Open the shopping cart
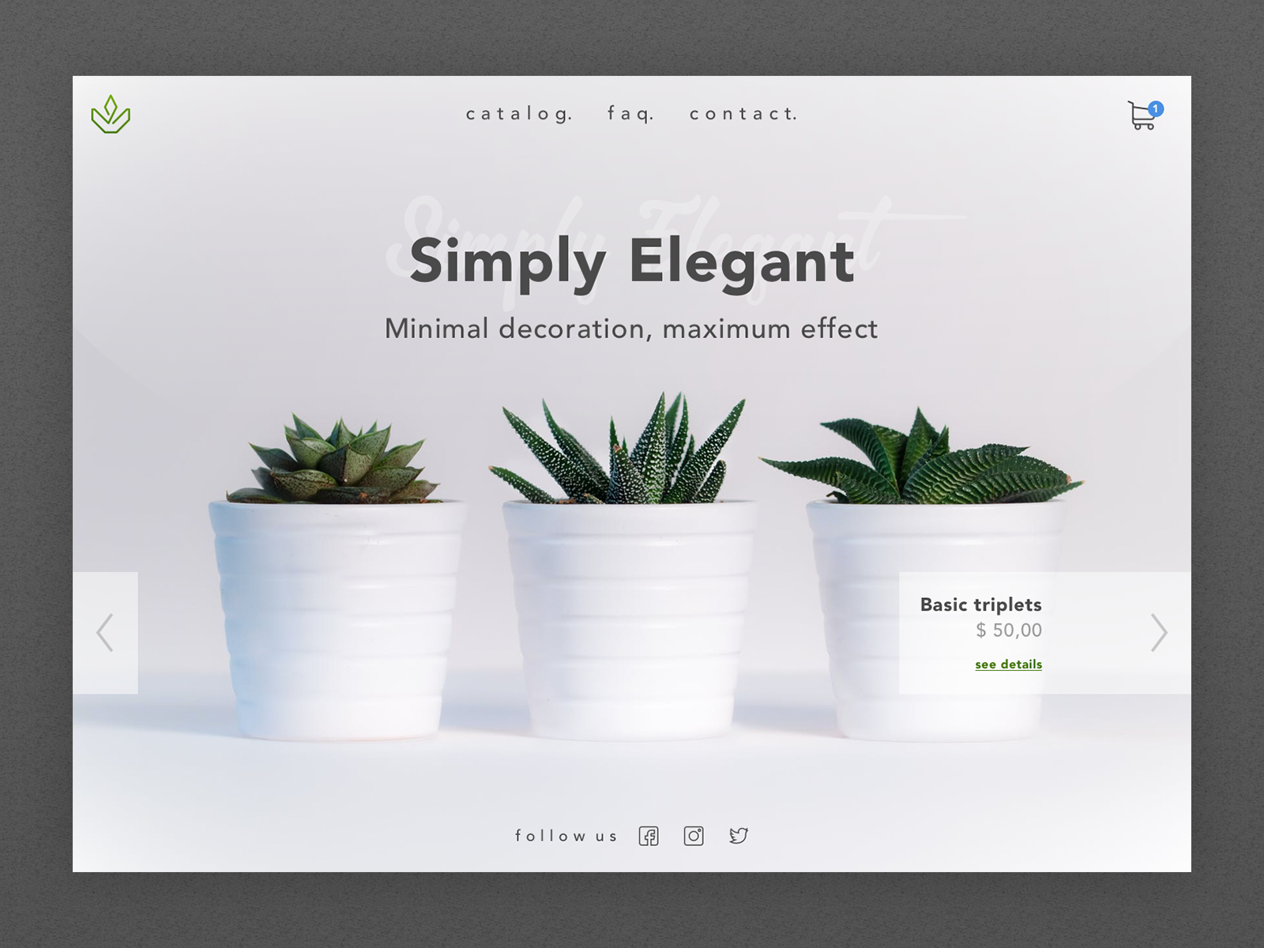1264x948 pixels. click(x=1140, y=117)
